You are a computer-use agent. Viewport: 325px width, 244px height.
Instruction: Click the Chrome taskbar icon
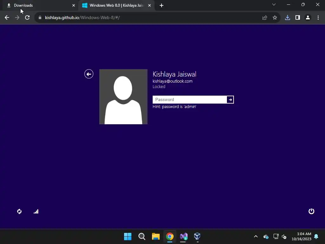(x=170, y=236)
